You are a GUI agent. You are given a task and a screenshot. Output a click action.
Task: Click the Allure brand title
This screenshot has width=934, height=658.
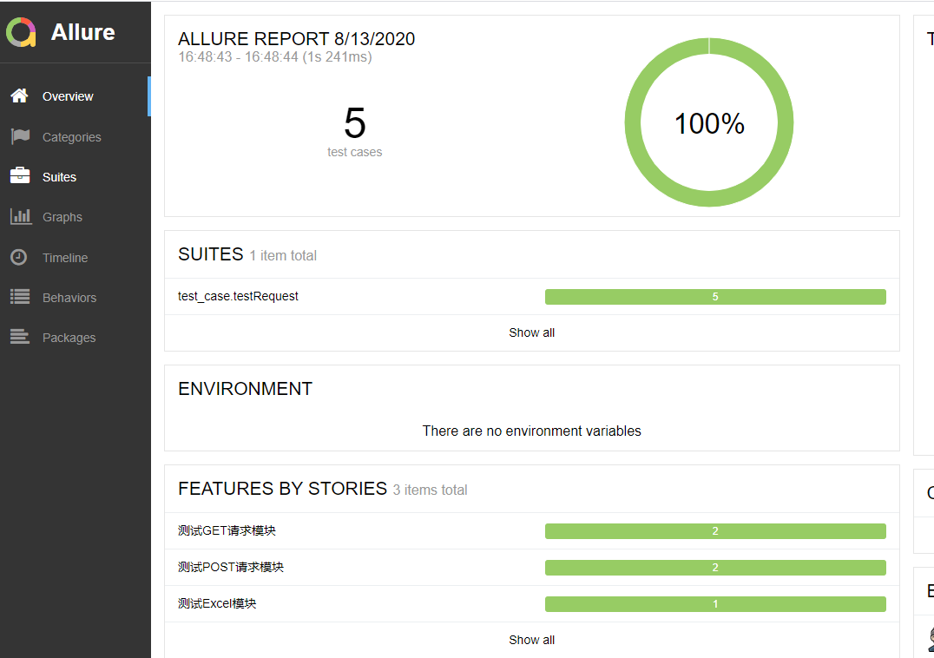82,32
